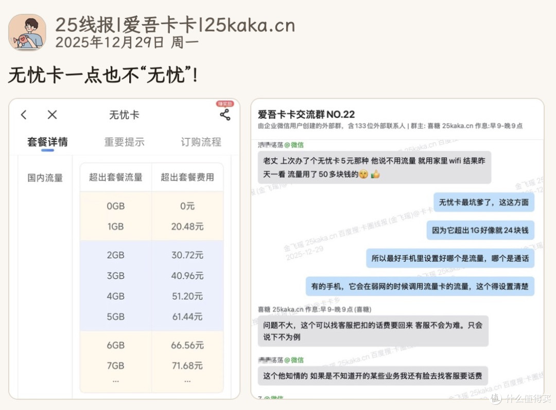Click the group title 爱吾卡卡交流群 NO.22
This screenshot has height=410, width=556.
(x=306, y=114)
